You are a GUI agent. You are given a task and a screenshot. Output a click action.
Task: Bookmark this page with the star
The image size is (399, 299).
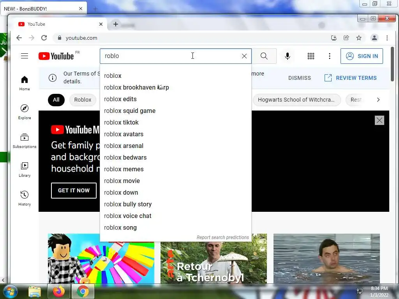359,38
